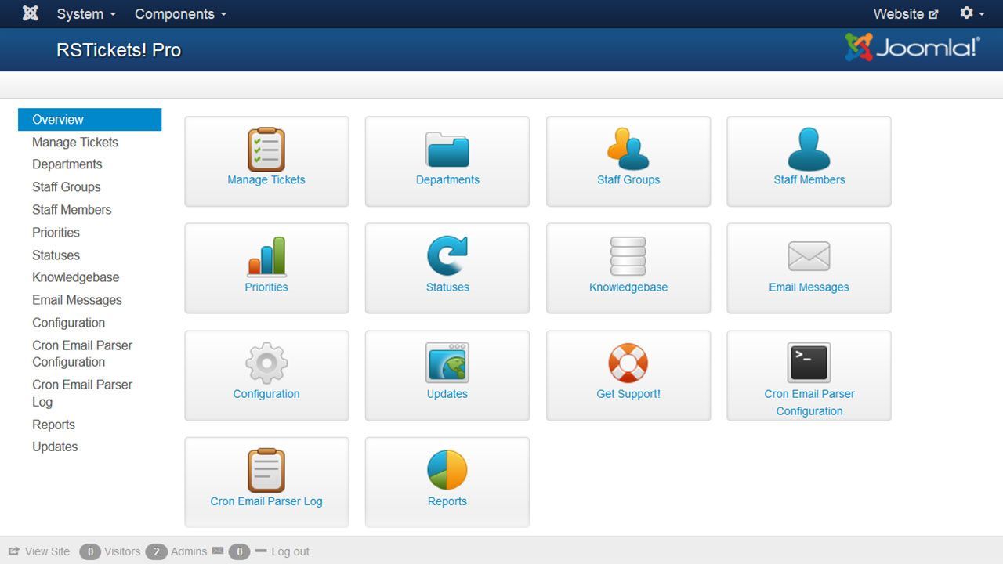
Task: Click the Priorities bar chart icon
Action: coord(266,256)
